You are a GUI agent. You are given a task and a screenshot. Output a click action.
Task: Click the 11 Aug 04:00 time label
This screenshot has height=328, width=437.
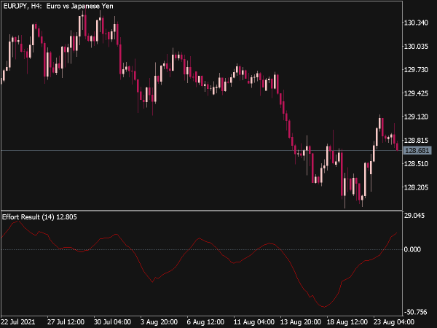253,322
